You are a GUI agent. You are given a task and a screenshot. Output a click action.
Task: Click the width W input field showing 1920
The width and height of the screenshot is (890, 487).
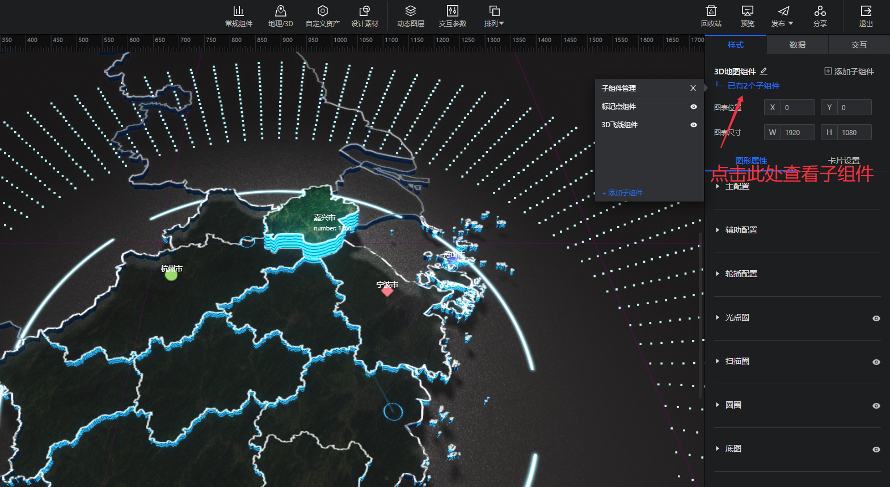pos(797,132)
